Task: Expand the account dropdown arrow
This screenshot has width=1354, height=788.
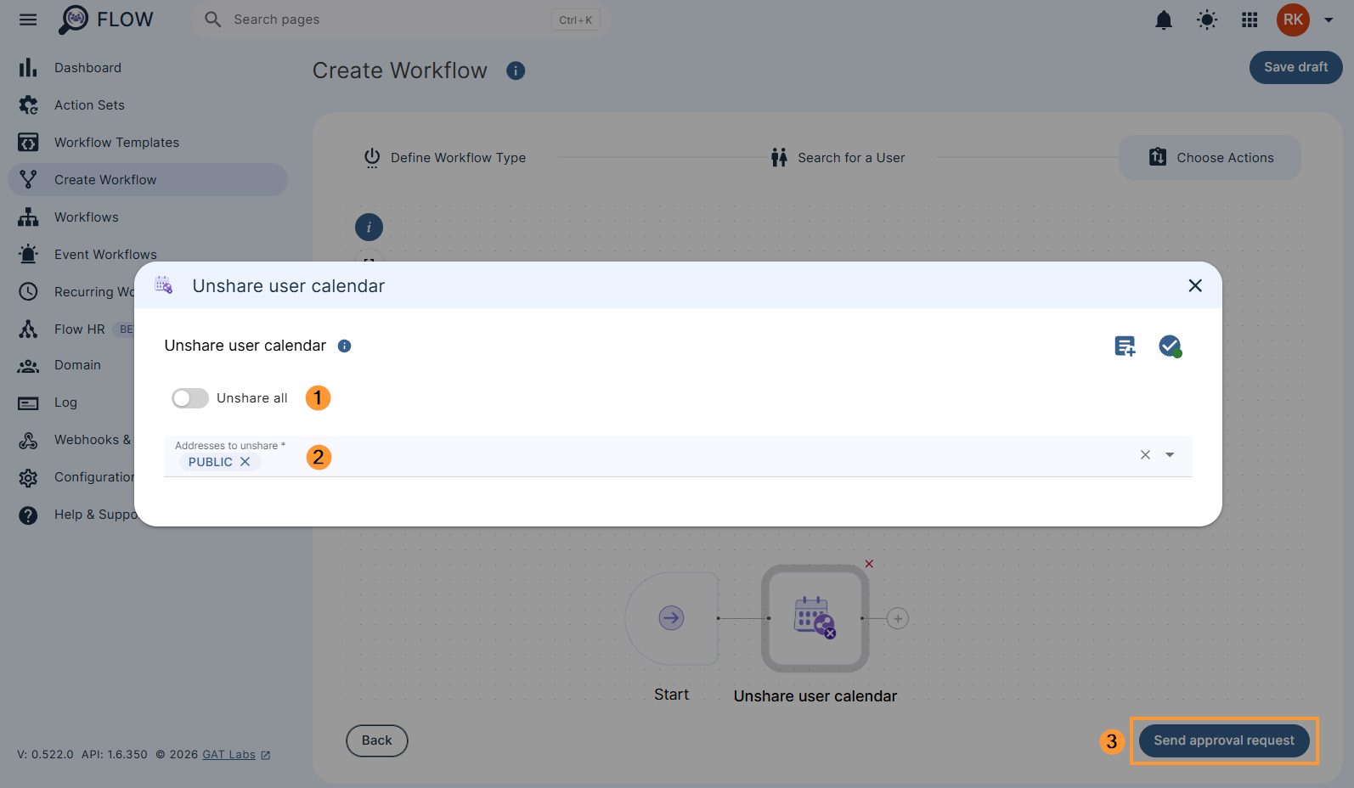Action: click(1329, 20)
